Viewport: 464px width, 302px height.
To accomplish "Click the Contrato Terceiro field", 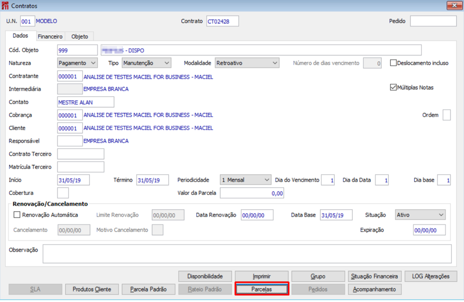I will tap(81, 154).
